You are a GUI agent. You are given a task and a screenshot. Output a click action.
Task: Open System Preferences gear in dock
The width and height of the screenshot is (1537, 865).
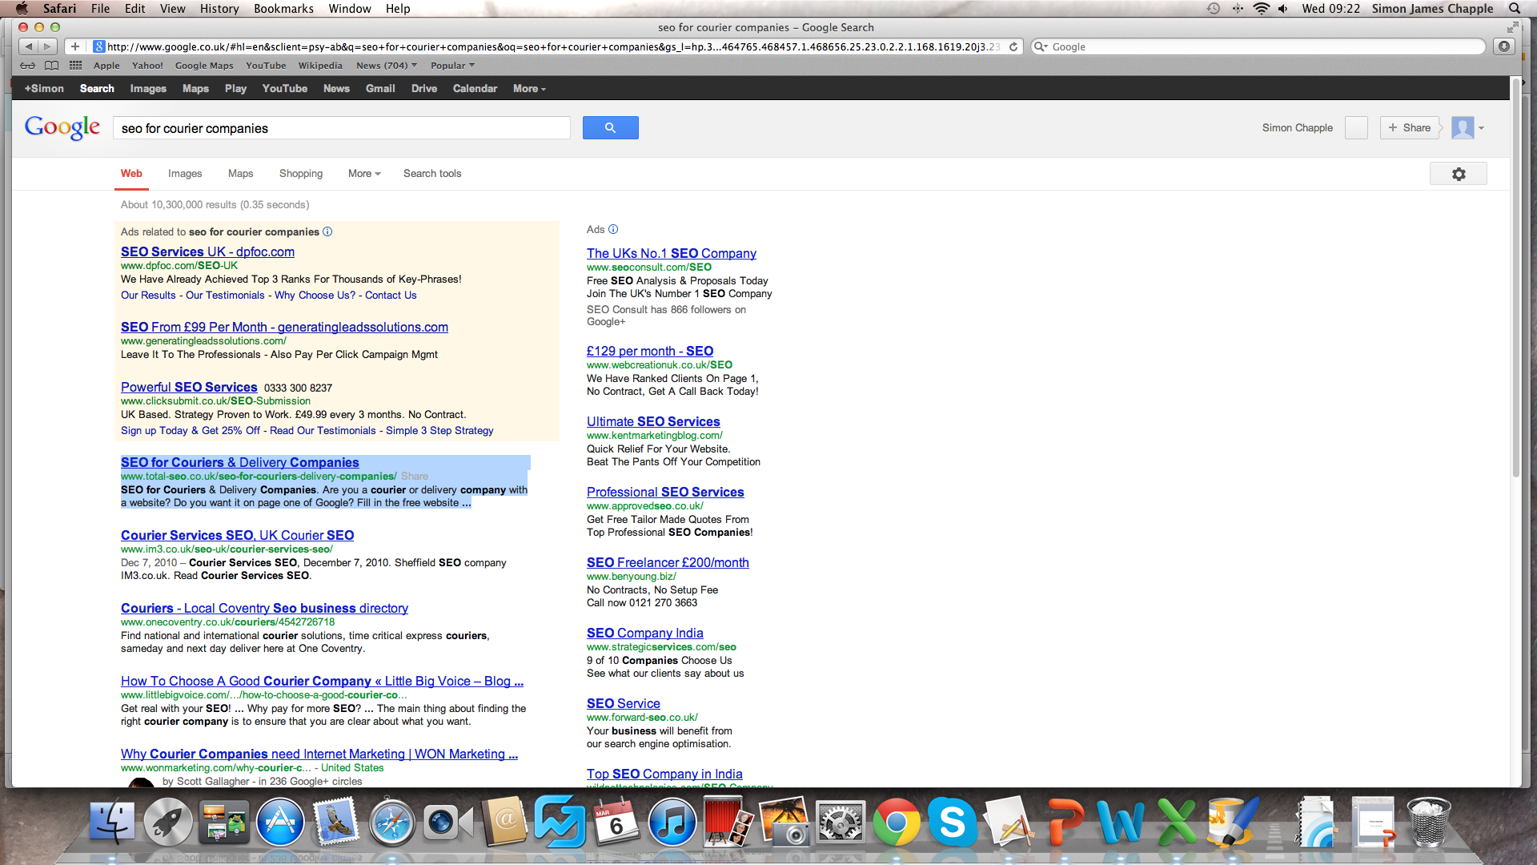pos(841,823)
